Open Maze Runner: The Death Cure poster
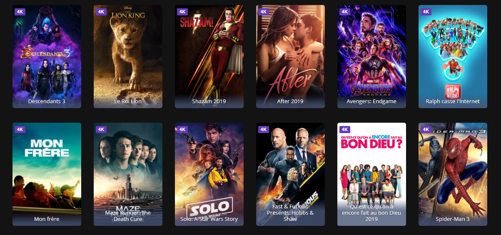The image size is (501, 235). 128,174
